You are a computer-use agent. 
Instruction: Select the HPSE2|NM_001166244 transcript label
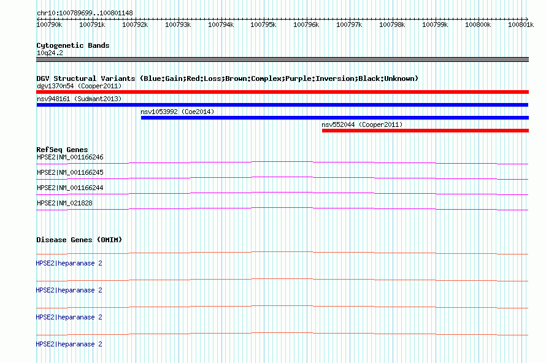click(70, 188)
